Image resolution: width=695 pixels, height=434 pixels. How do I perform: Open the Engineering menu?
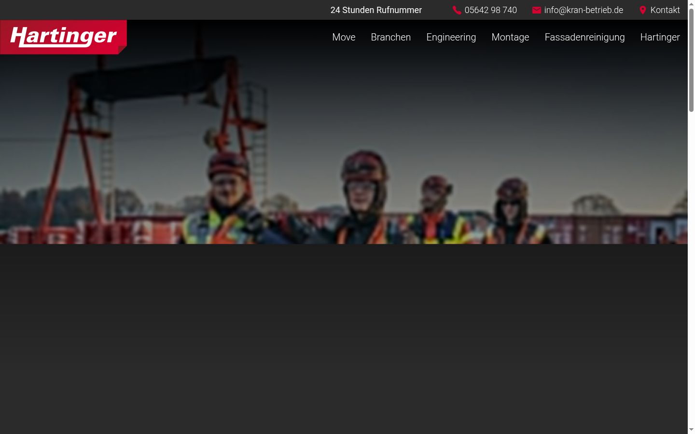451,37
